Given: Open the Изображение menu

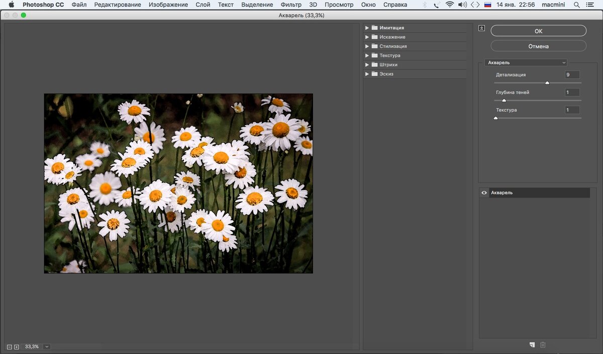Looking at the screenshot, I should click(168, 5).
